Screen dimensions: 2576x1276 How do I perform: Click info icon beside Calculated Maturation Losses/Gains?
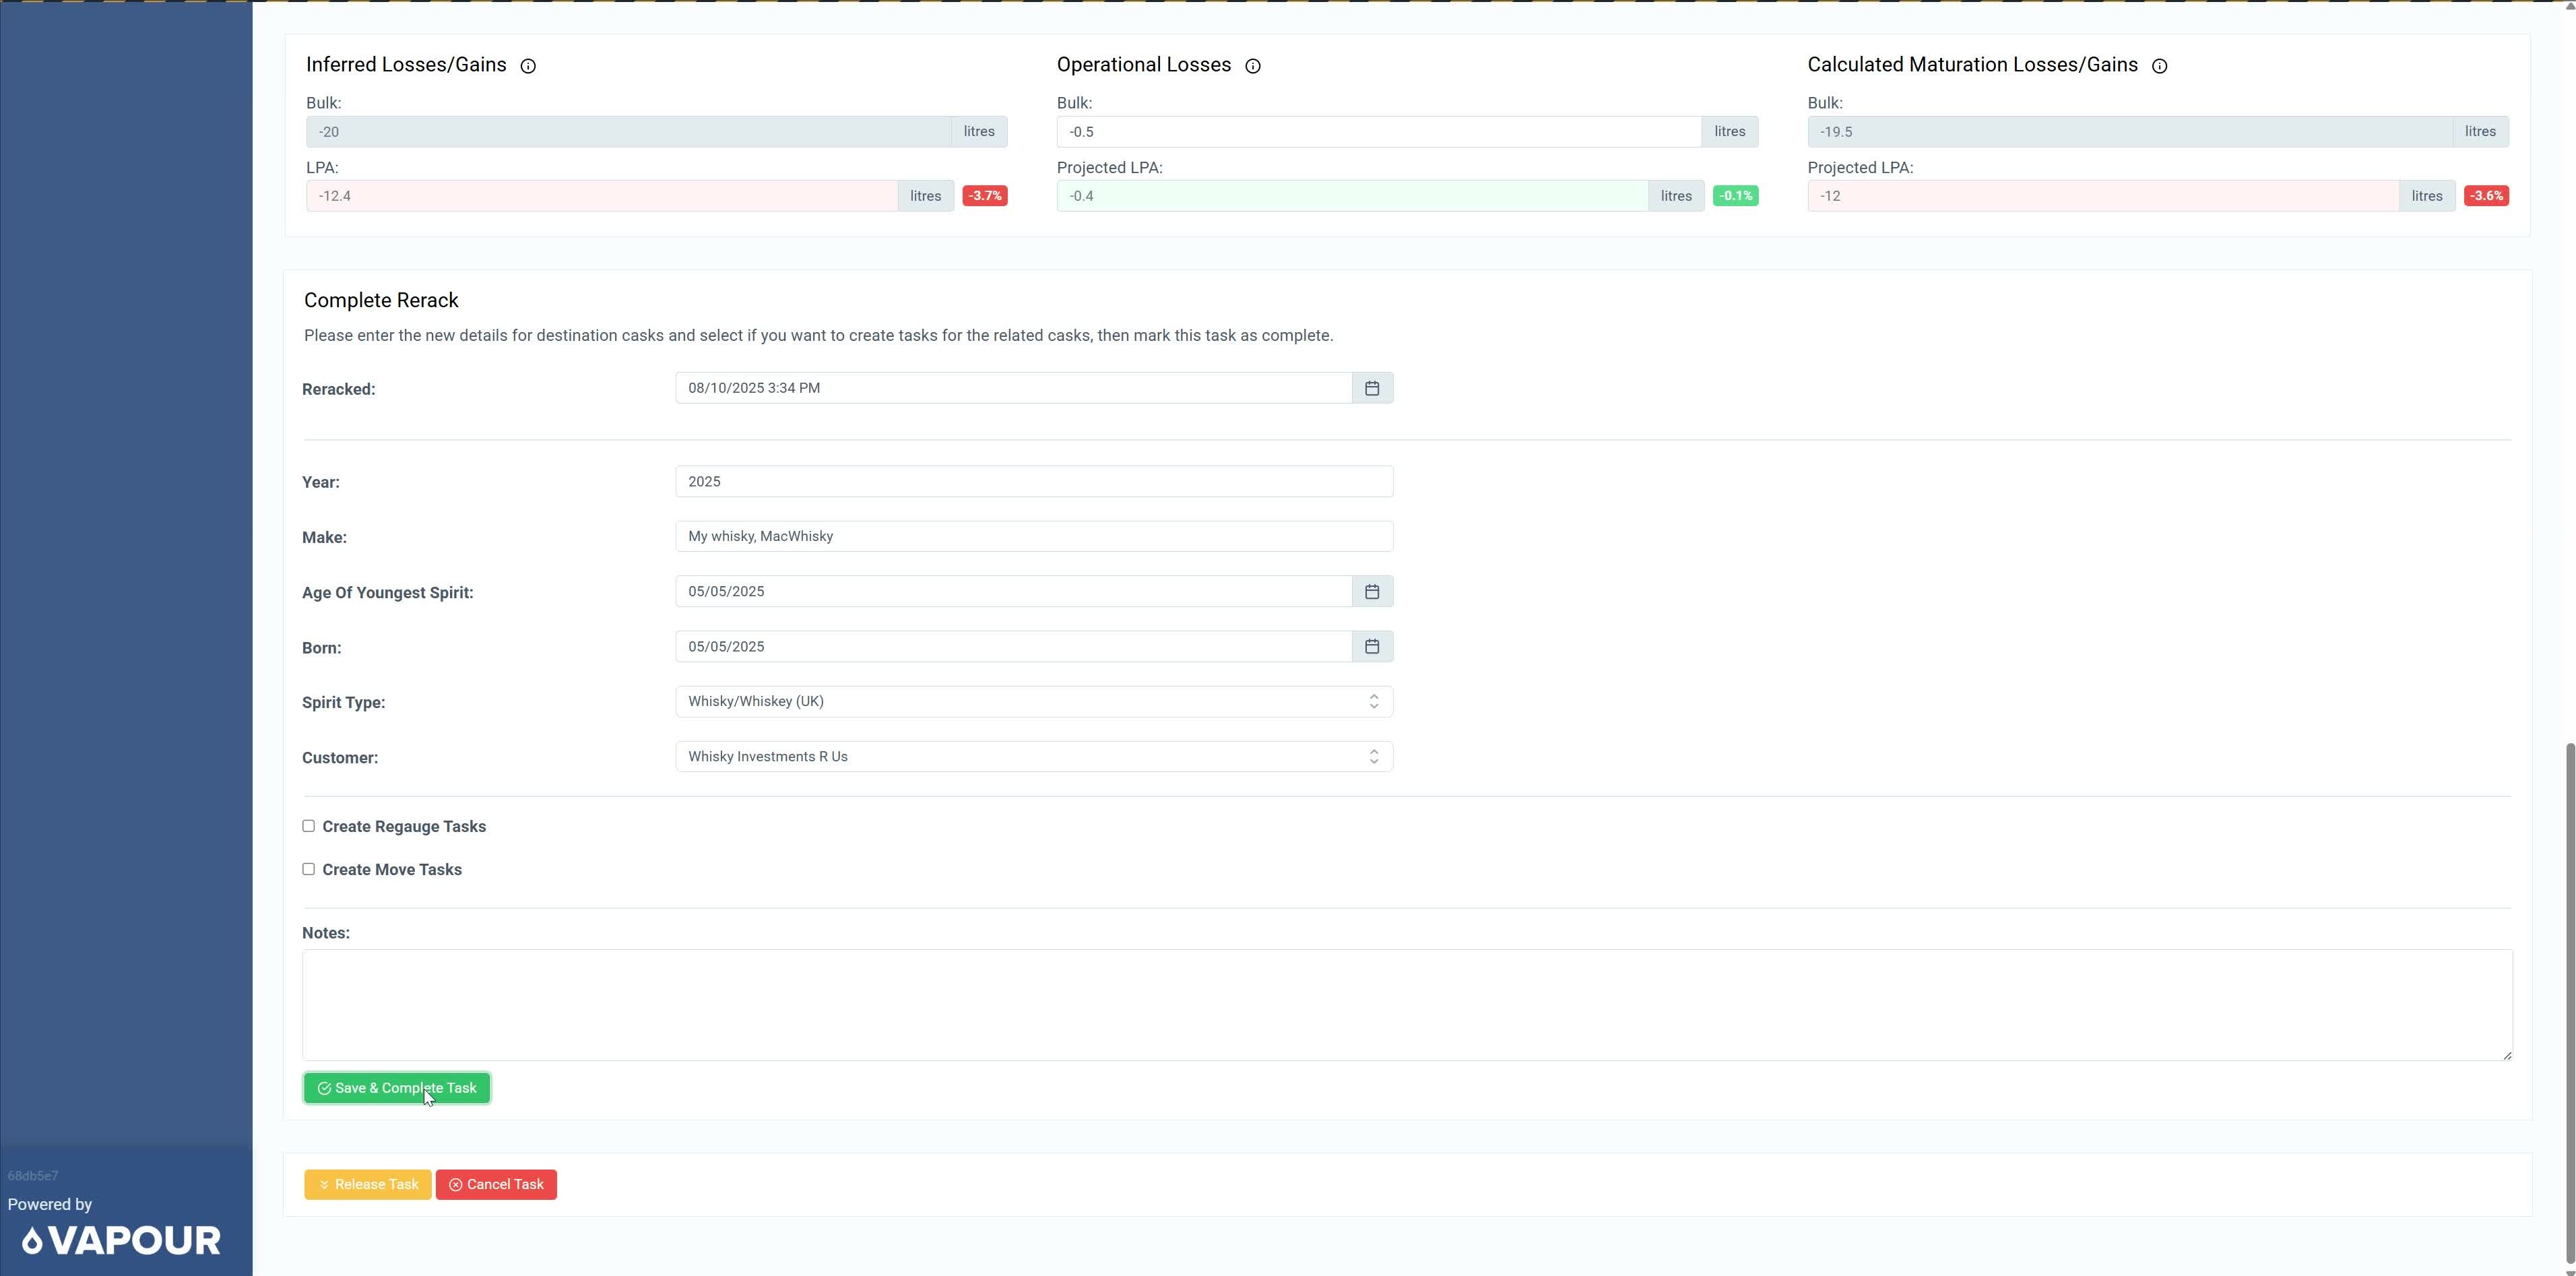(x=2159, y=66)
